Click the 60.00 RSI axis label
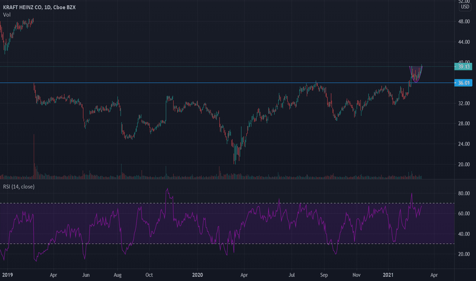 pyautogui.click(x=464, y=214)
